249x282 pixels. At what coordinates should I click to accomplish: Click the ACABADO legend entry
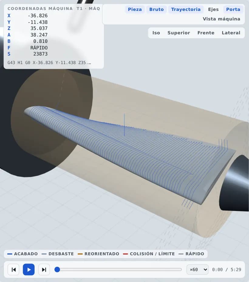(22, 254)
